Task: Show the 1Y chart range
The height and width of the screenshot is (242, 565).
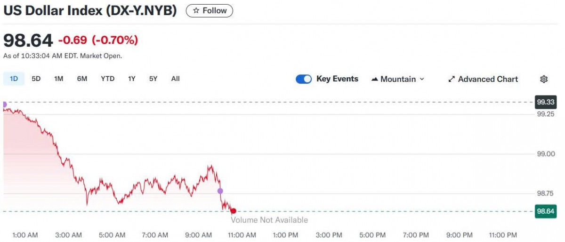Action: (131, 79)
